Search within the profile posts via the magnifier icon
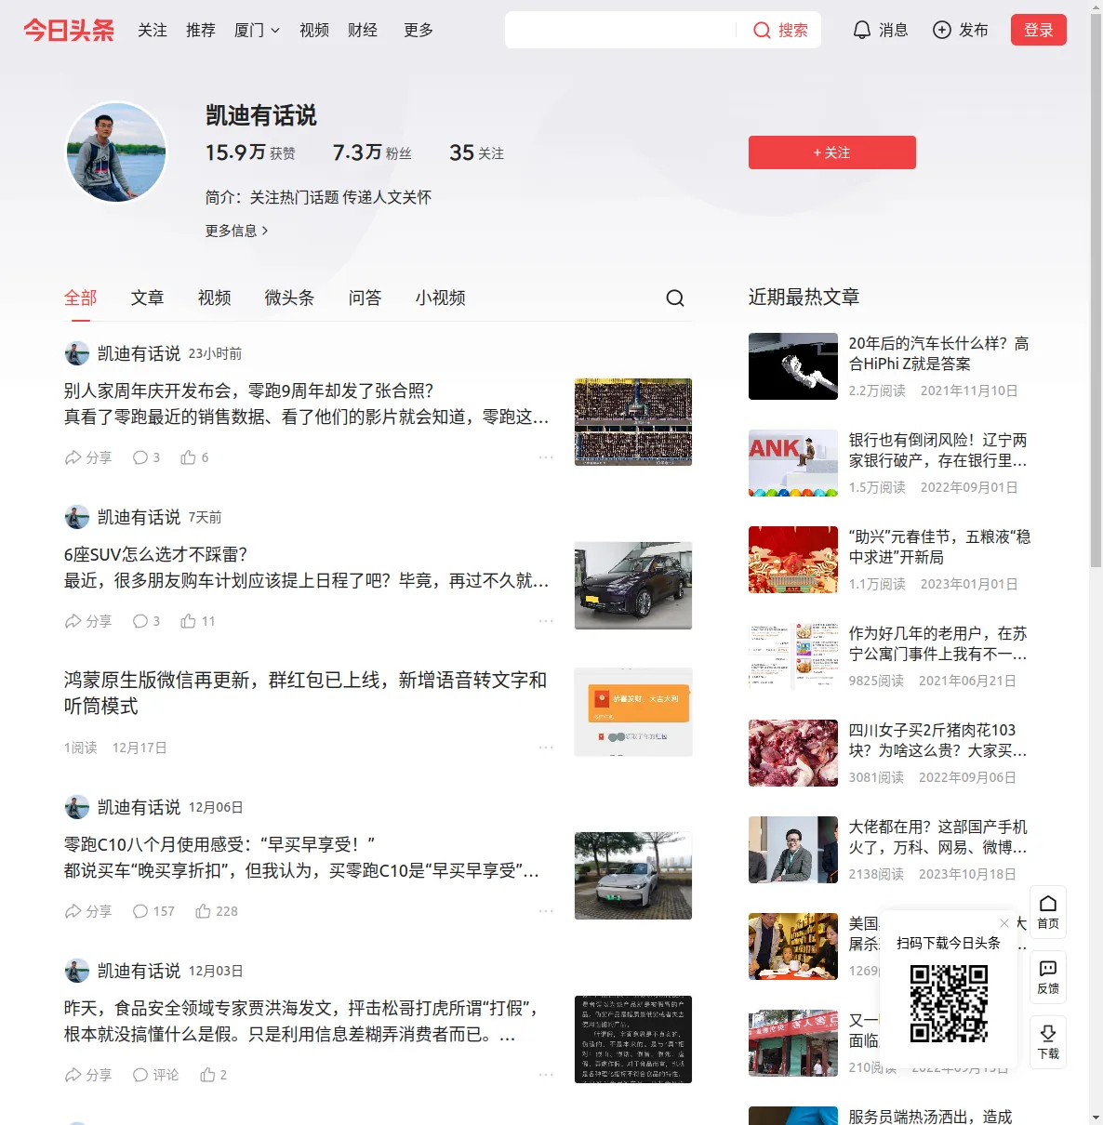 (x=675, y=298)
